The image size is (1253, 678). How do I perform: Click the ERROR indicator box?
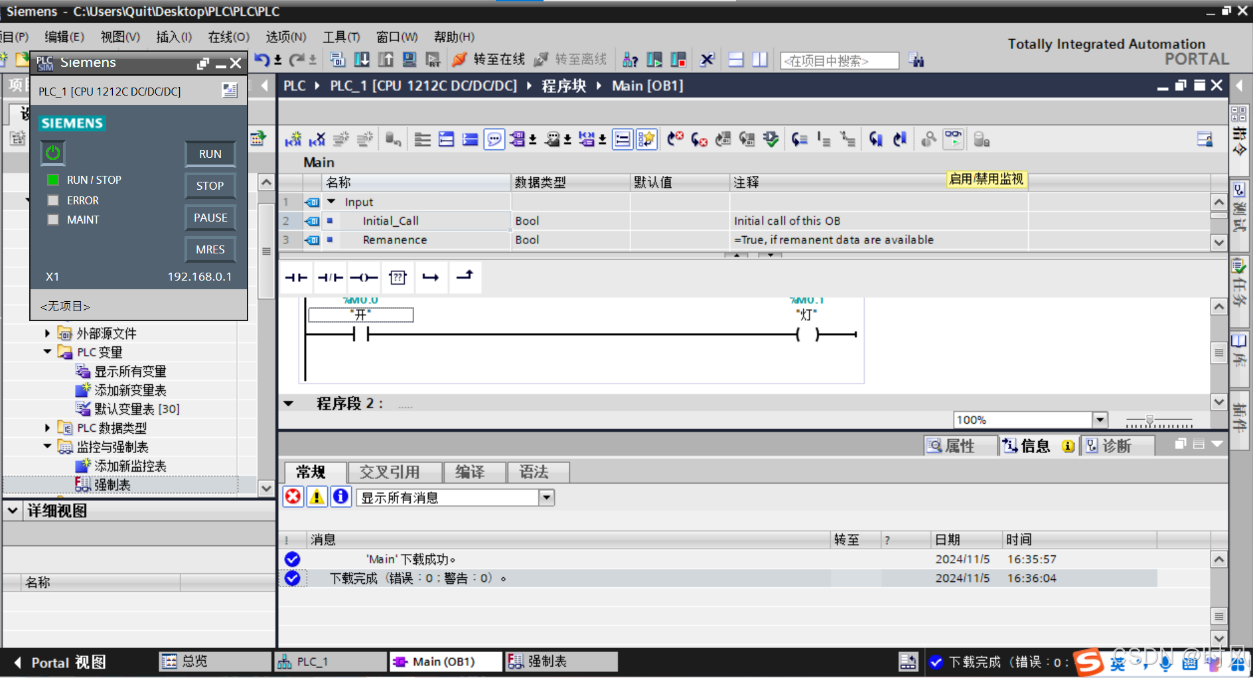[x=53, y=200]
